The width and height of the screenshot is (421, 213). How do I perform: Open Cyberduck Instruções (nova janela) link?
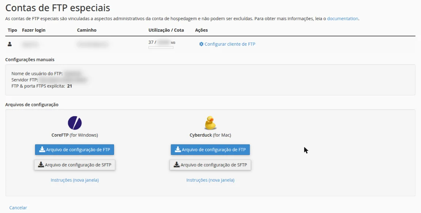(210, 180)
